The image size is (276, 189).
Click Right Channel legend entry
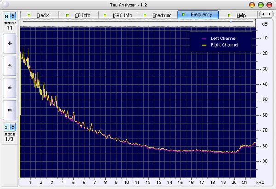click(224, 45)
